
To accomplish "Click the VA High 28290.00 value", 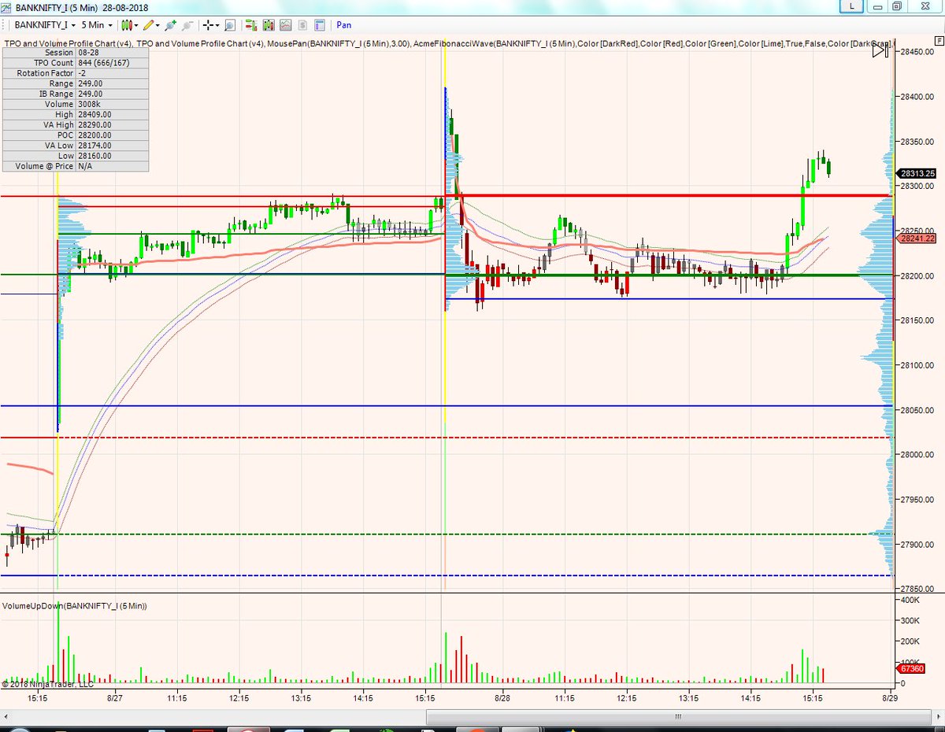I will click(95, 124).
